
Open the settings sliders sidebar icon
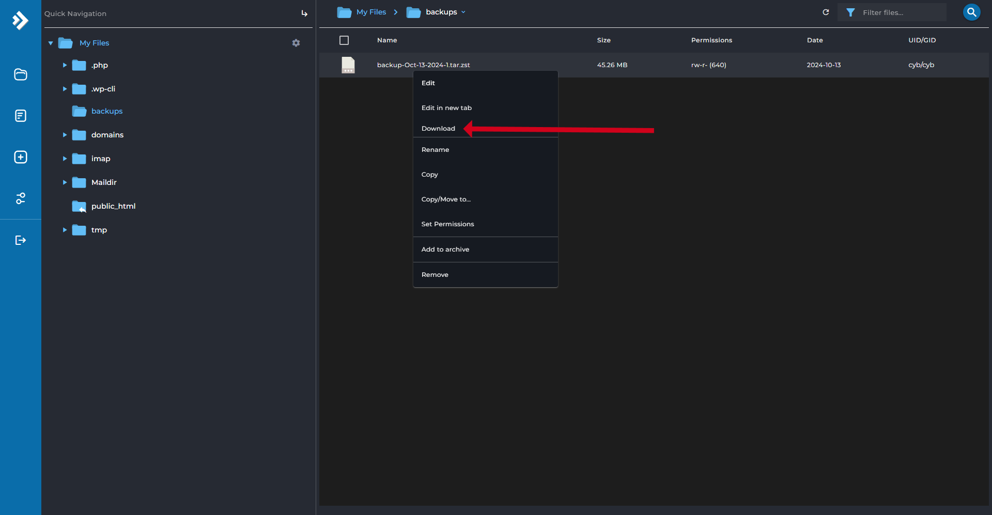click(21, 198)
